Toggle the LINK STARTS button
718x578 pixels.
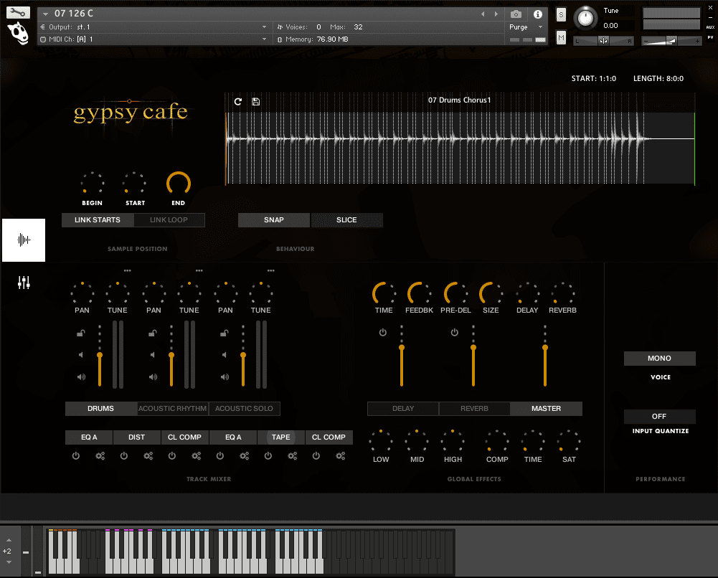98,220
